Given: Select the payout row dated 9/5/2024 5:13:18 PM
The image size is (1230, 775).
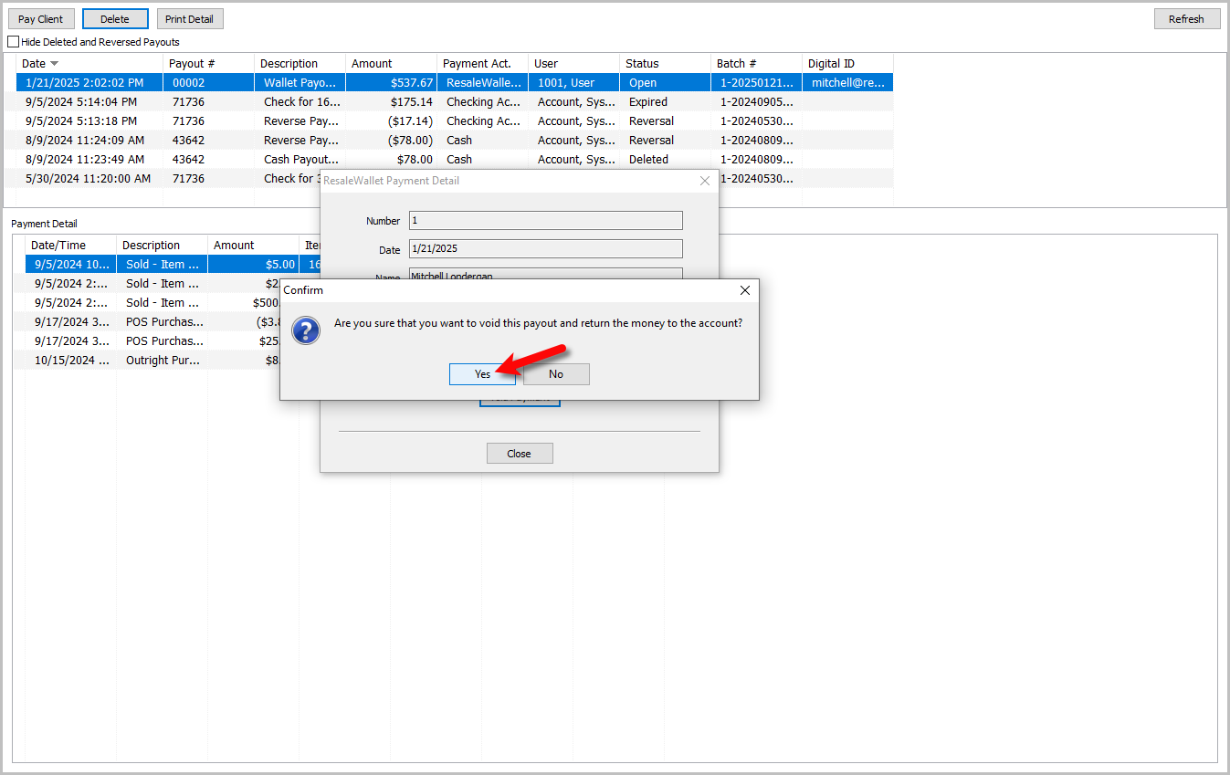Looking at the screenshot, I should click(455, 121).
